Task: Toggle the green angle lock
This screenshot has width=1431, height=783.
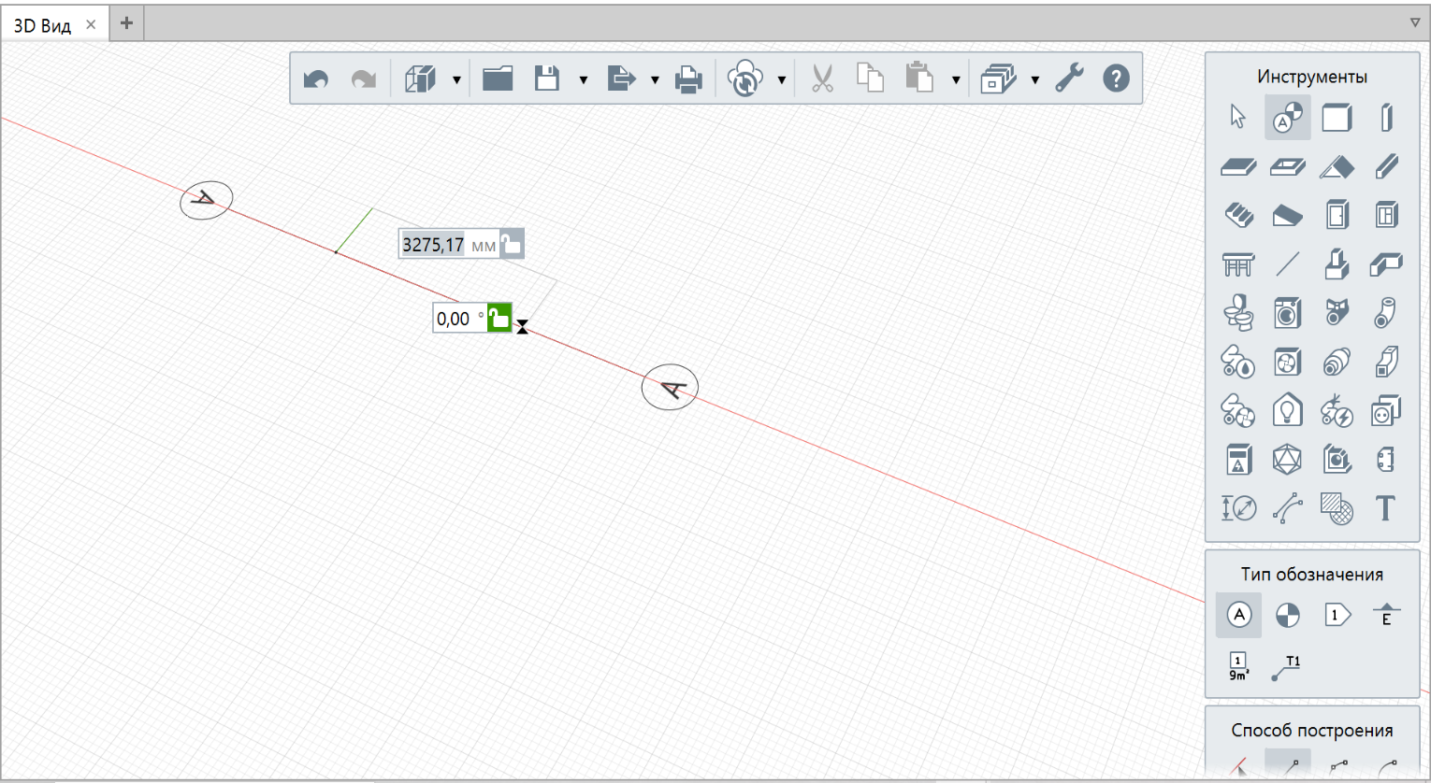Action: click(499, 319)
